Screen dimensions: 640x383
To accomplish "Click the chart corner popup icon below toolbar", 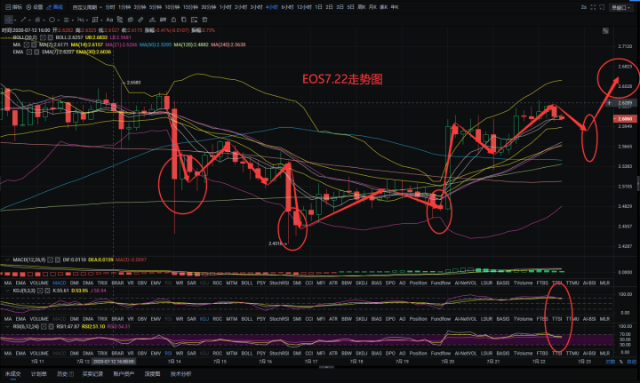I will [x=605, y=31].
